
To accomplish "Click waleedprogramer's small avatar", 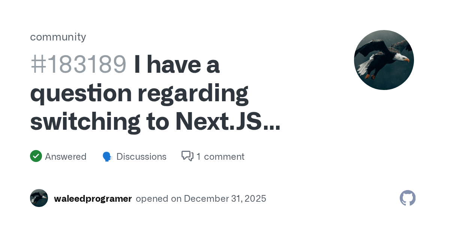I will tap(39, 198).
